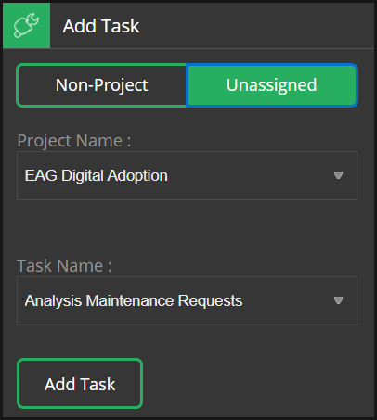Click the word Non-Project in segmented control
377x420 pixels.
click(x=101, y=85)
